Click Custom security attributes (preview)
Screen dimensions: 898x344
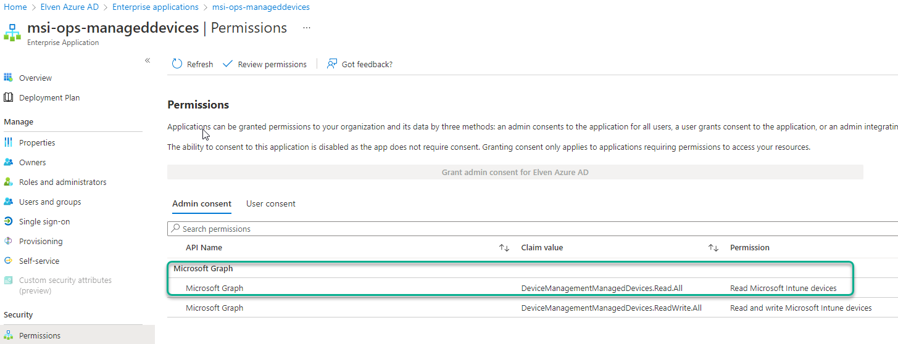pyautogui.click(x=65, y=285)
